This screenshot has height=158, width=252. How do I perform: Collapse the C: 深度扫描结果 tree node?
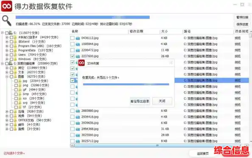click(2, 64)
